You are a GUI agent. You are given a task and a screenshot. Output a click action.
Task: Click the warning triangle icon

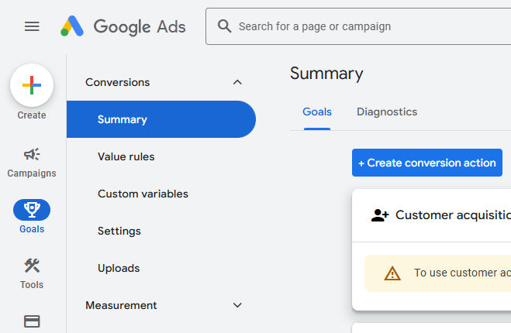392,273
